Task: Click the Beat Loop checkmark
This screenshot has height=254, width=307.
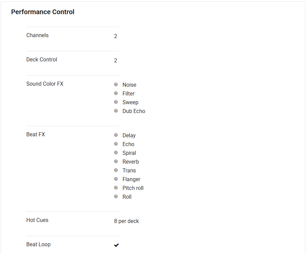Action: (x=116, y=245)
